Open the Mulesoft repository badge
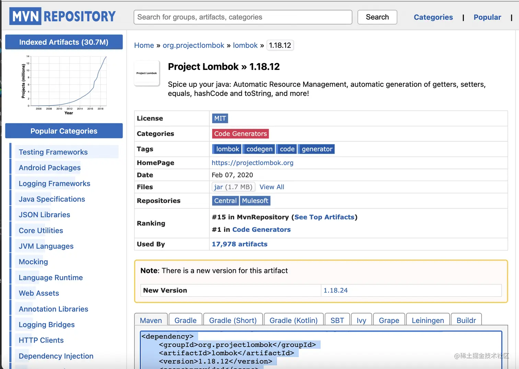The height and width of the screenshot is (369, 519). click(x=255, y=201)
